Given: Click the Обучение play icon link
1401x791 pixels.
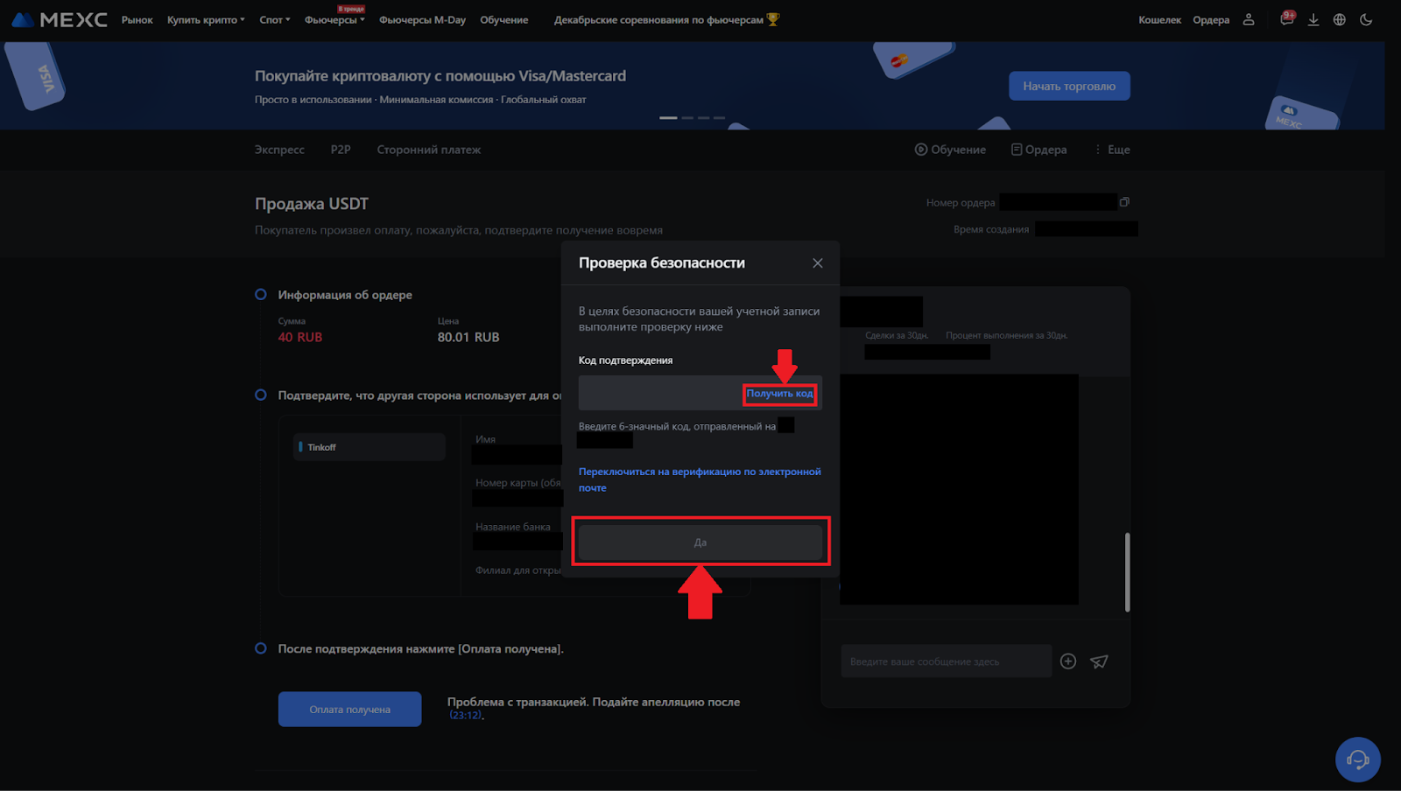Looking at the screenshot, I should (x=950, y=150).
